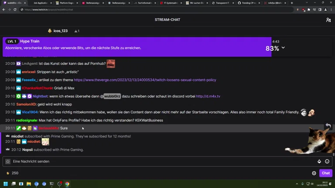Click username Nightbot in chat

(x=40, y=96)
